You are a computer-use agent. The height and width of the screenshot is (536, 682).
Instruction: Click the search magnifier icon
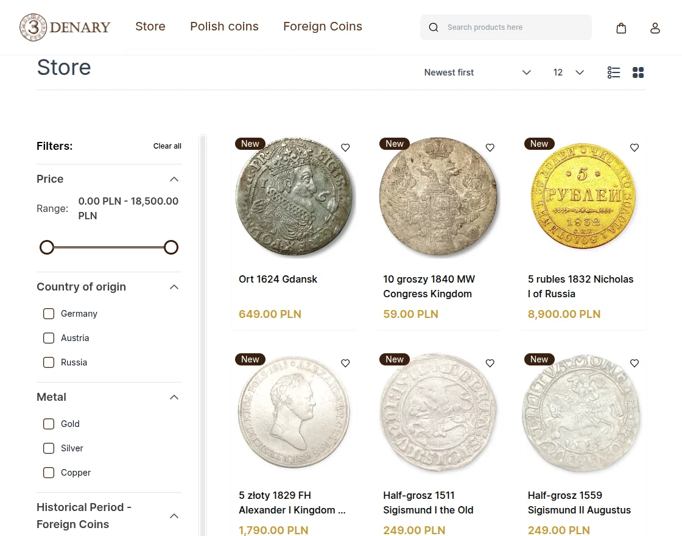(434, 27)
